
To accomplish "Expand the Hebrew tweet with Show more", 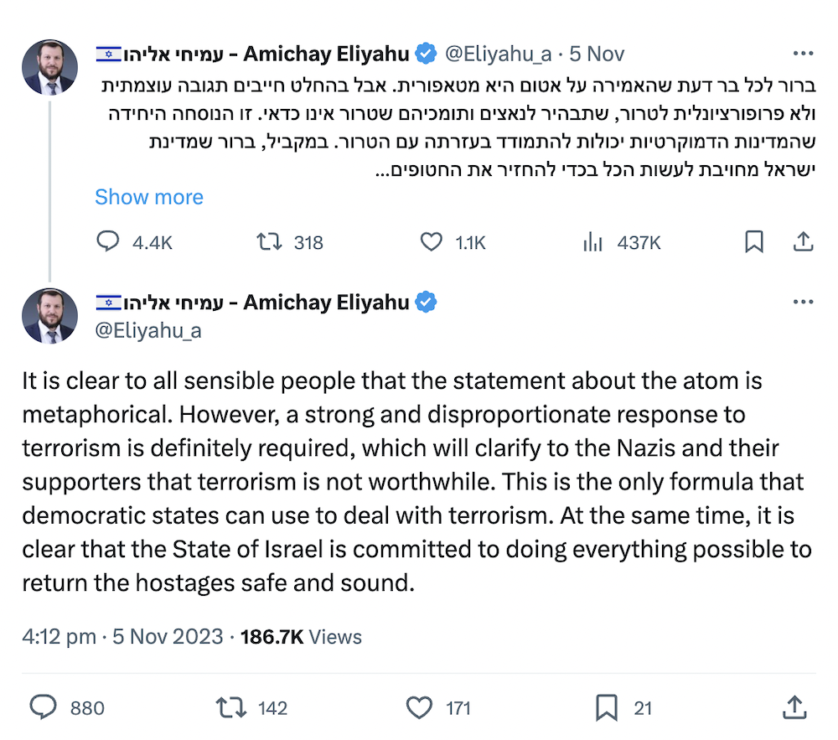I will coord(148,197).
